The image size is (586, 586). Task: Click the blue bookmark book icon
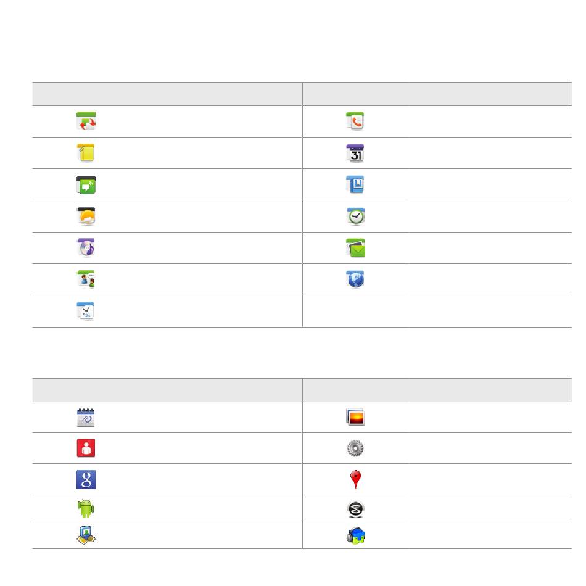tap(355, 184)
